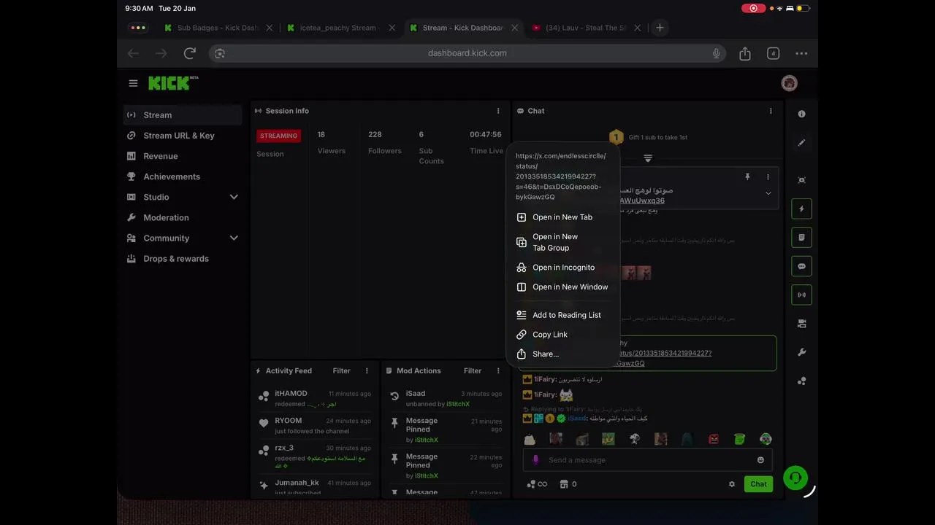Toggle the Chat widget speech-bubble button
The height and width of the screenshot is (525, 935).
tap(801, 266)
